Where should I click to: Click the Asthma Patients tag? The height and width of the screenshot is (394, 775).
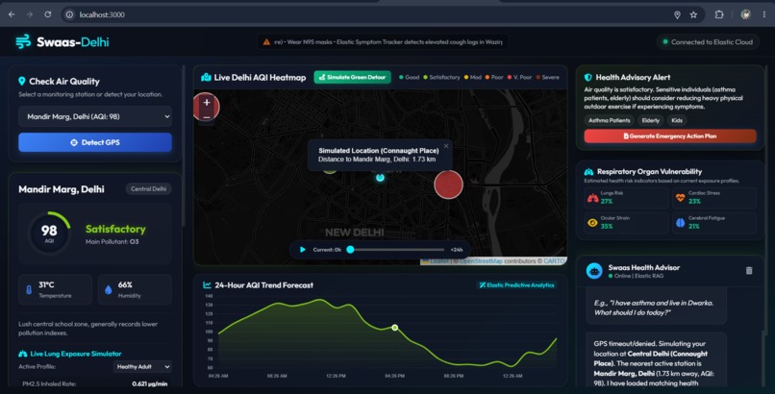point(609,120)
